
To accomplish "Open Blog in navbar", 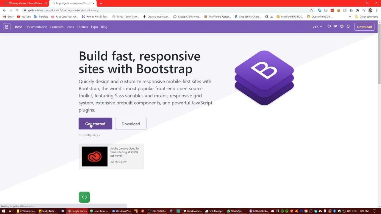I will pyautogui.click(x=104, y=27).
